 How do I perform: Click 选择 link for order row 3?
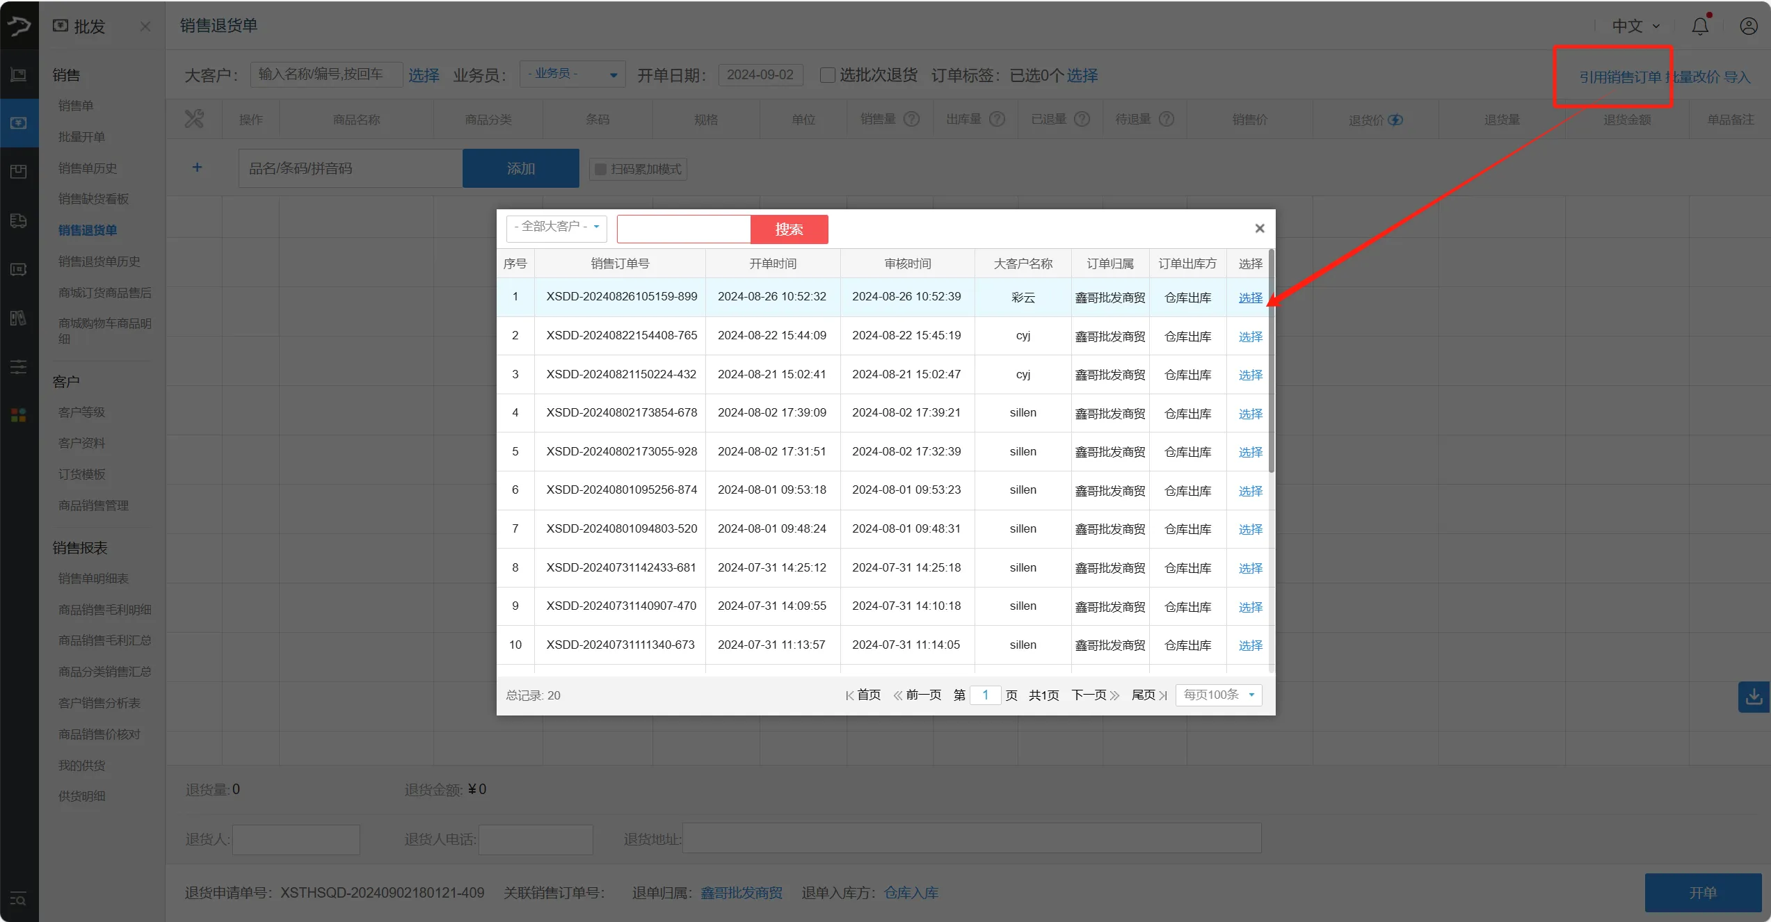(x=1250, y=375)
